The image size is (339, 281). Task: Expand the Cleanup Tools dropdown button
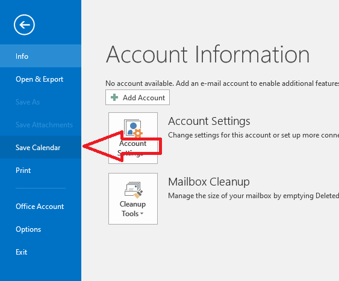click(x=133, y=199)
